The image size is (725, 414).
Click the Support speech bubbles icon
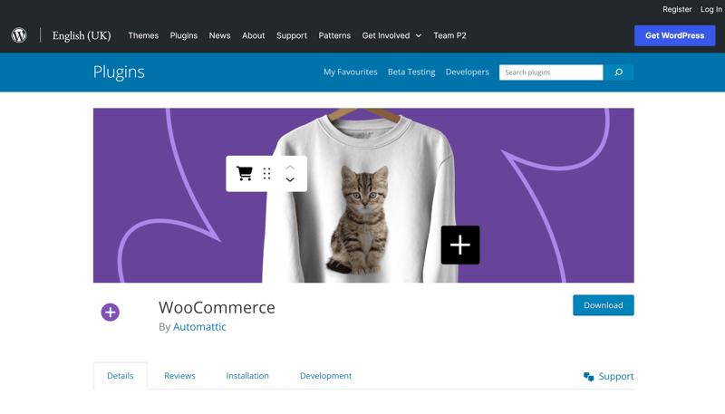coord(589,377)
